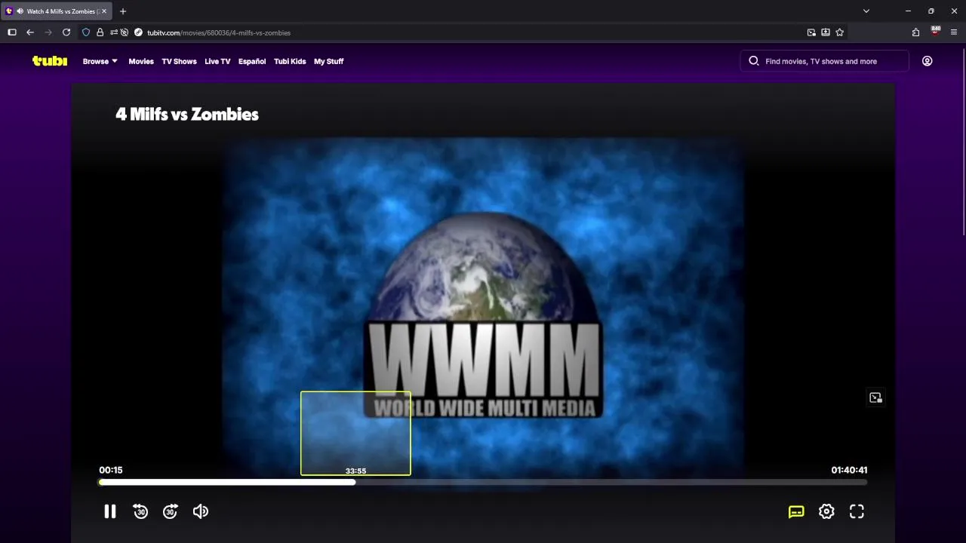The height and width of the screenshot is (543, 966).
Task: Click the autoplay blocked icon in the address bar
Action: coord(125,32)
